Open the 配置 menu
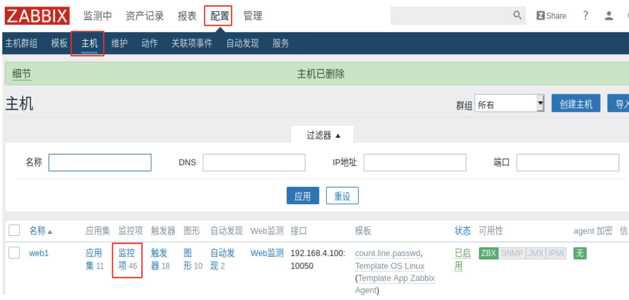 [219, 16]
